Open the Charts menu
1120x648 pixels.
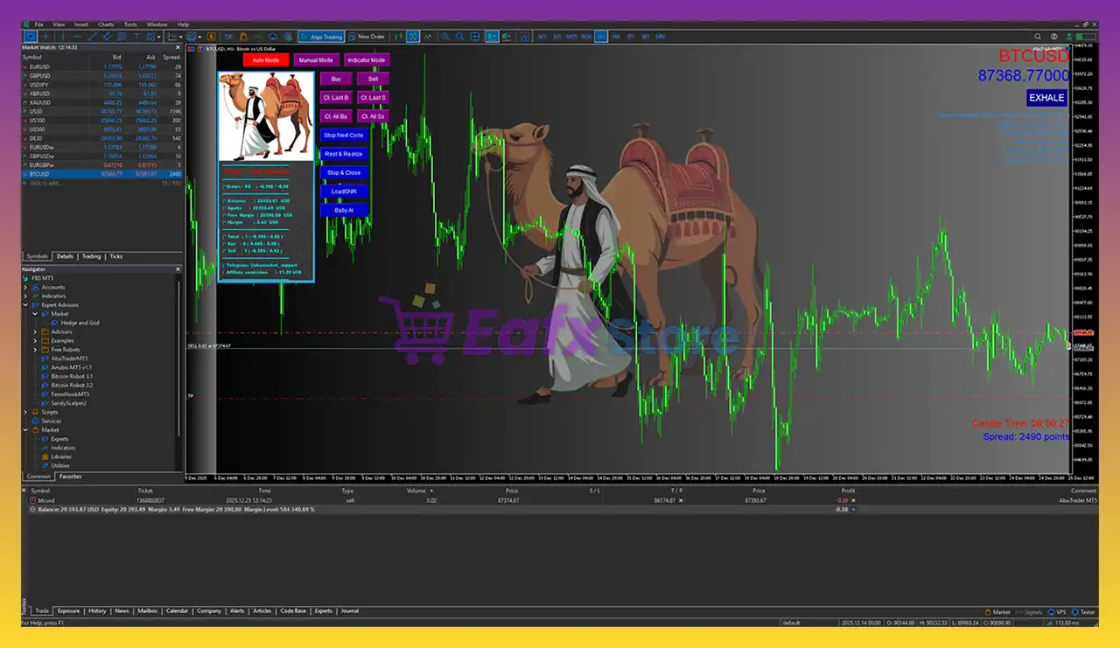(x=106, y=24)
